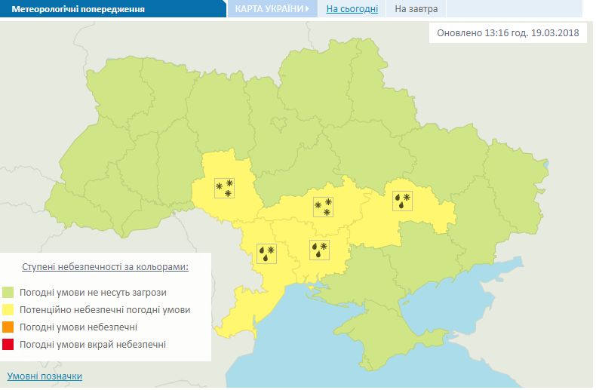This screenshot has height=390, width=596.
Task: Open the Умовні позначки link
Action: [45, 376]
